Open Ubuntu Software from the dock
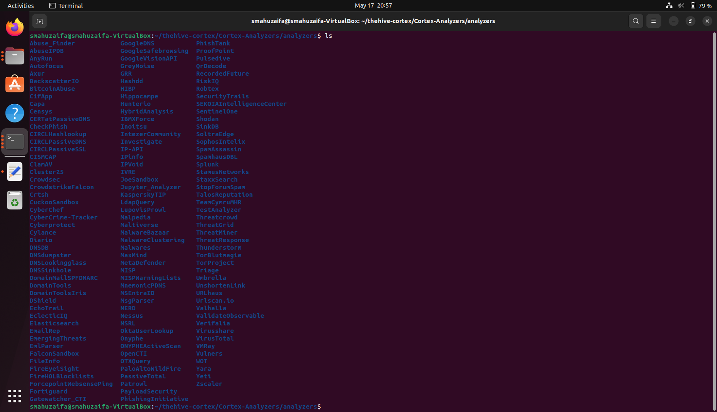The image size is (717, 412). [x=15, y=85]
